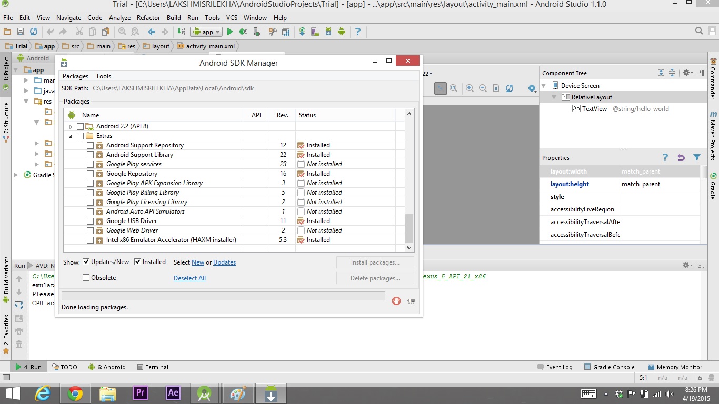The image size is (719, 404).
Task: Check the Google Play services checkbox
Action: pos(90,164)
